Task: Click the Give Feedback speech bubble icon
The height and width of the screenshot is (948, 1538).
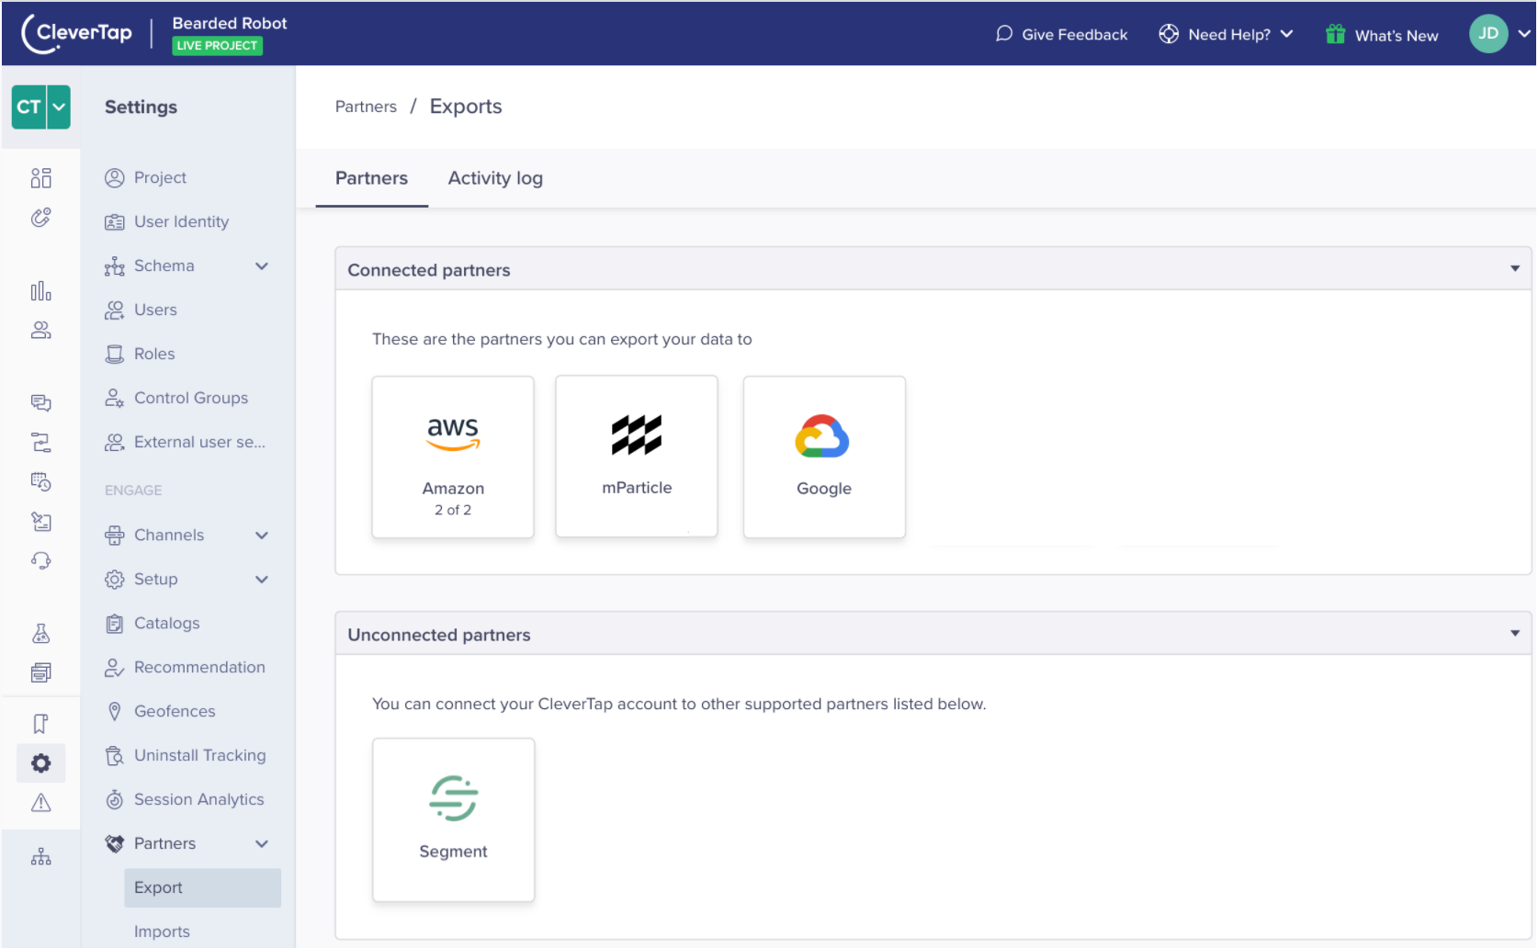Action: pos(1004,34)
